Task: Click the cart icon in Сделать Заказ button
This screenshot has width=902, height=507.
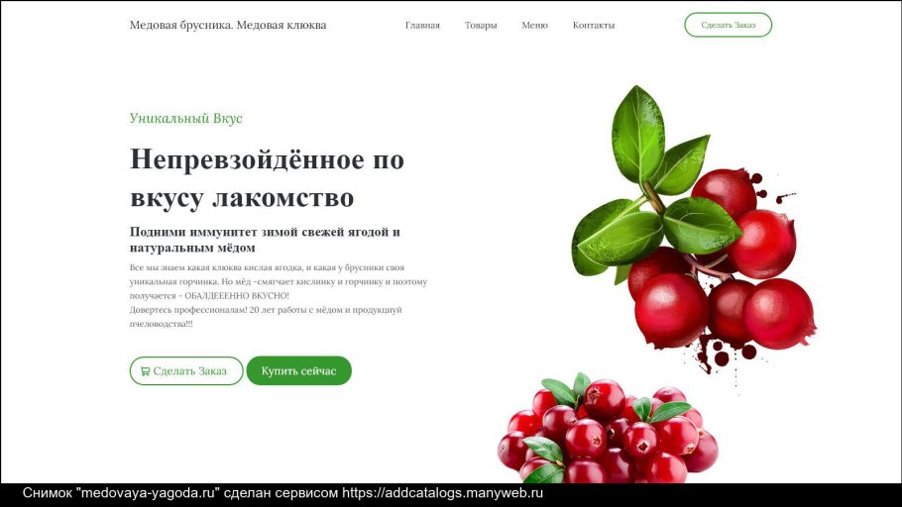Action: coord(145,371)
